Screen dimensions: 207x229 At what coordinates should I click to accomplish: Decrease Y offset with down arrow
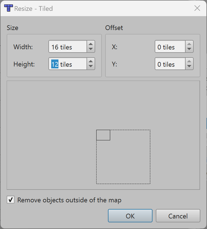pos(189,67)
